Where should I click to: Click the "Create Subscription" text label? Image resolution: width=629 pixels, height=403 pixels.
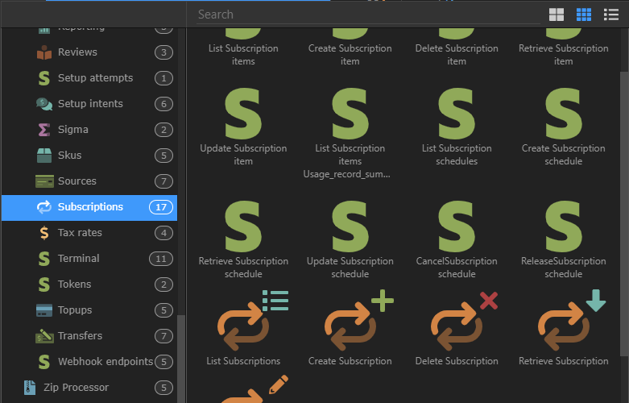click(350, 361)
